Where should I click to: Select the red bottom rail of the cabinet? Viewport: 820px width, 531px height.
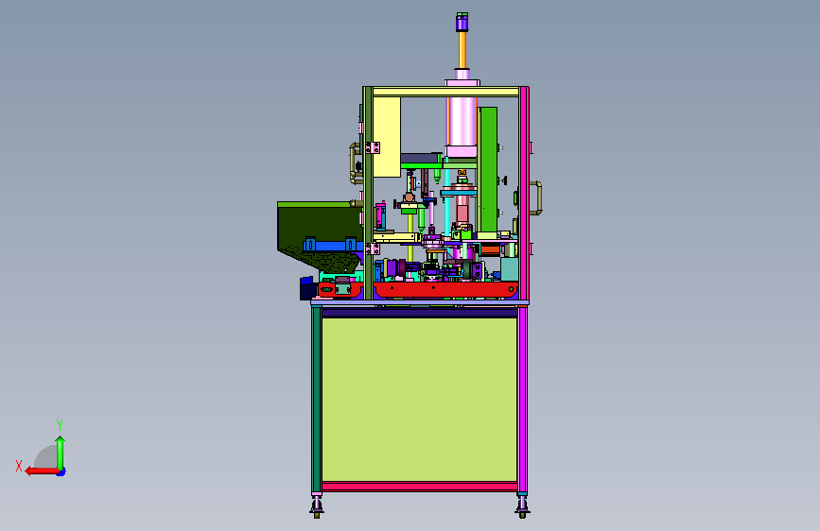pyautogui.click(x=419, y=487)
